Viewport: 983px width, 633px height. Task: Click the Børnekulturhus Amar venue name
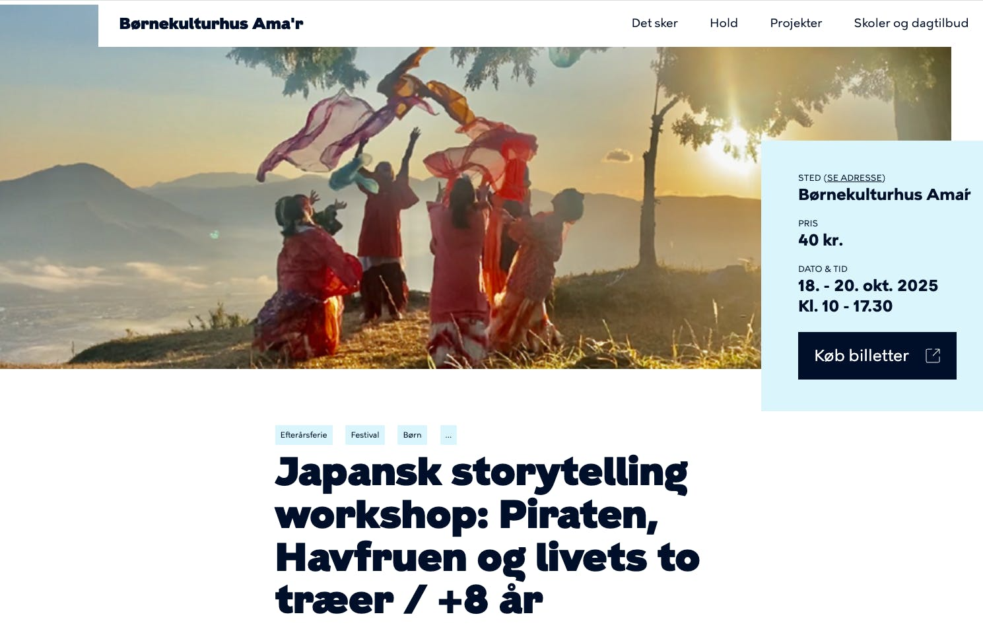point(884,195)
